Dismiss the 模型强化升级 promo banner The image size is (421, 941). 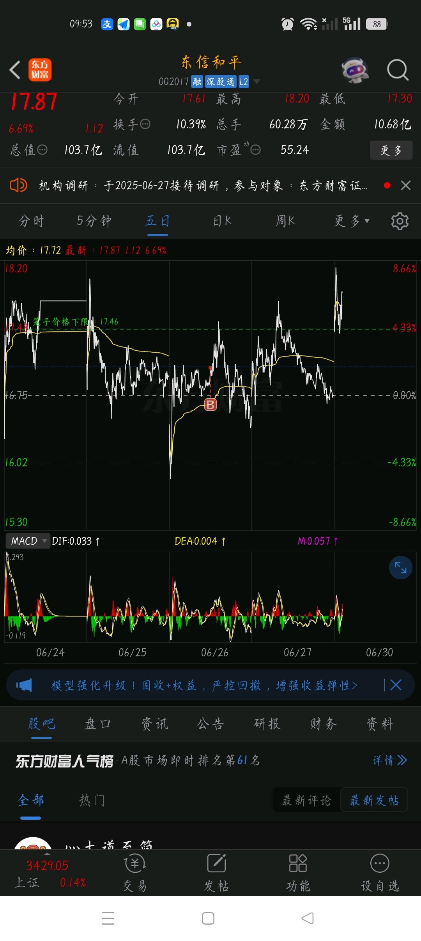tap(396, 685)
